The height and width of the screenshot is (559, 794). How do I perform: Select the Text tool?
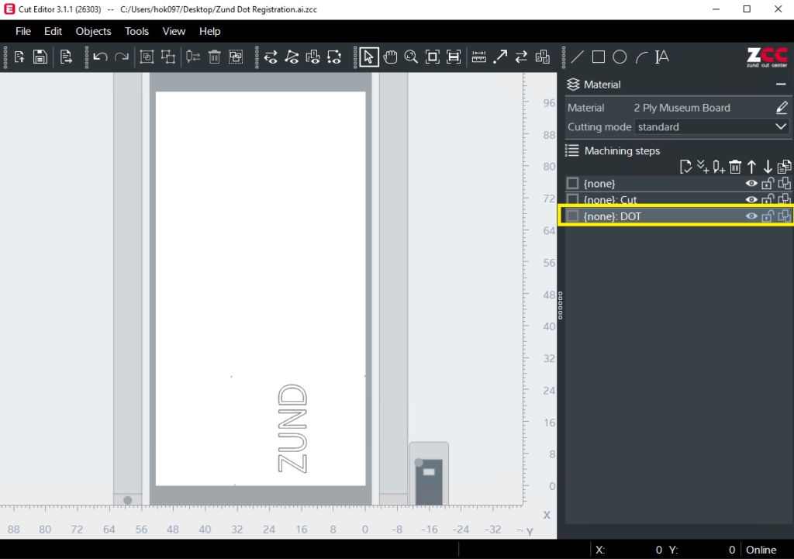coord(661,57)
